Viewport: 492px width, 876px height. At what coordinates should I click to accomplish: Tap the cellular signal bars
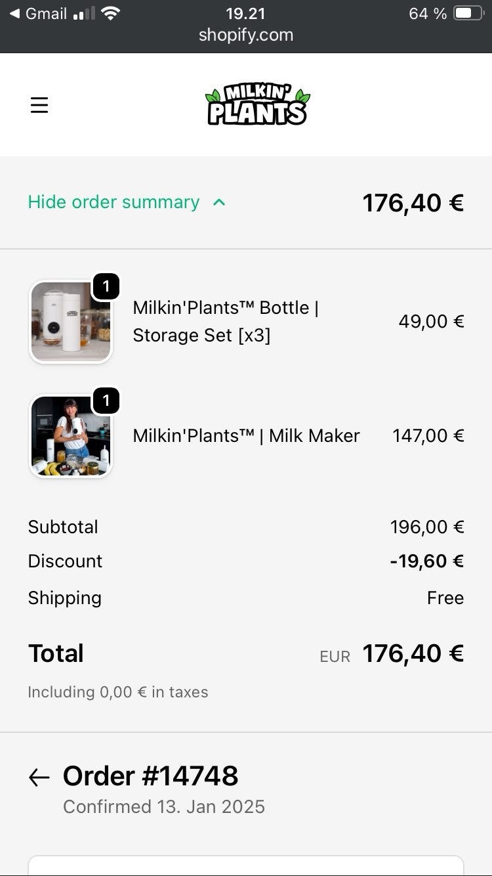[84, 14]
